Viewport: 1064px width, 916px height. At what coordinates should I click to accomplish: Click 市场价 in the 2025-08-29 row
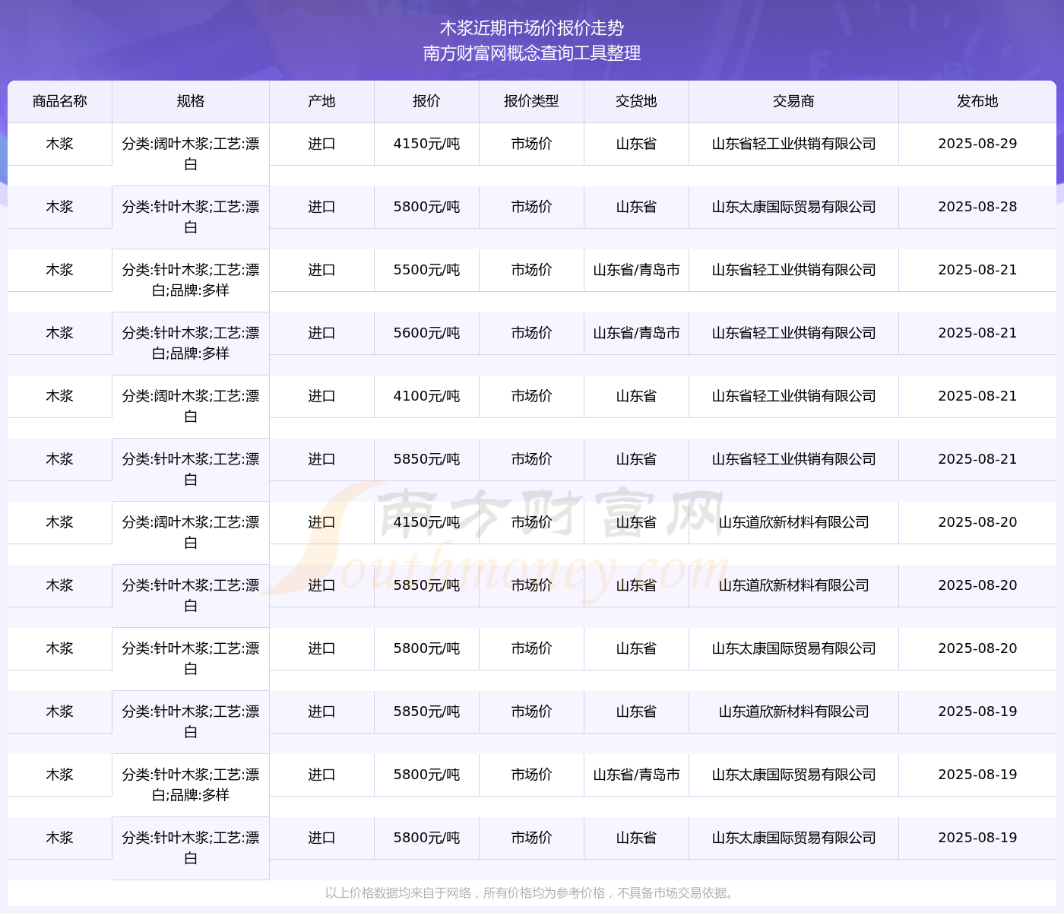(531, 144)
